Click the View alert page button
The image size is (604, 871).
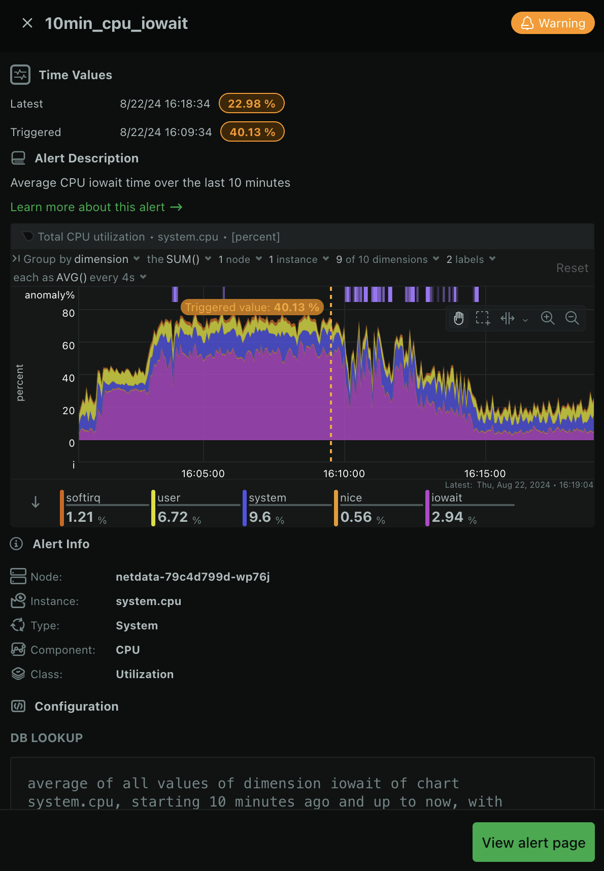click(x=533, y=843)
